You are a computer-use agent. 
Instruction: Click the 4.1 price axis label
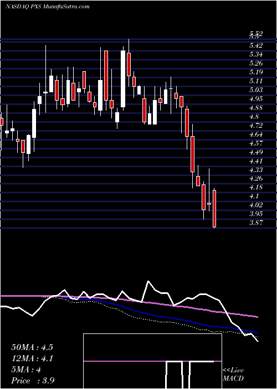254,196
